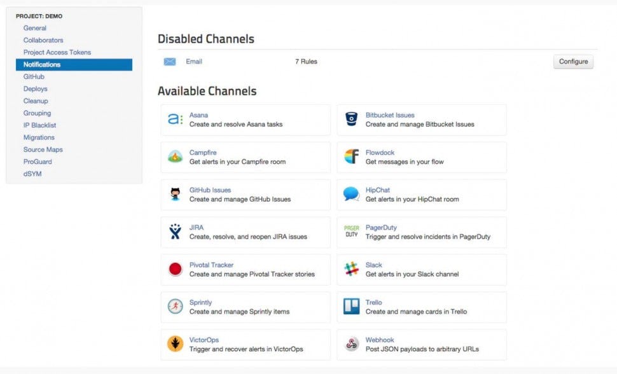
Task: Click the Email envelope icon
Action: tap(170, 62)
